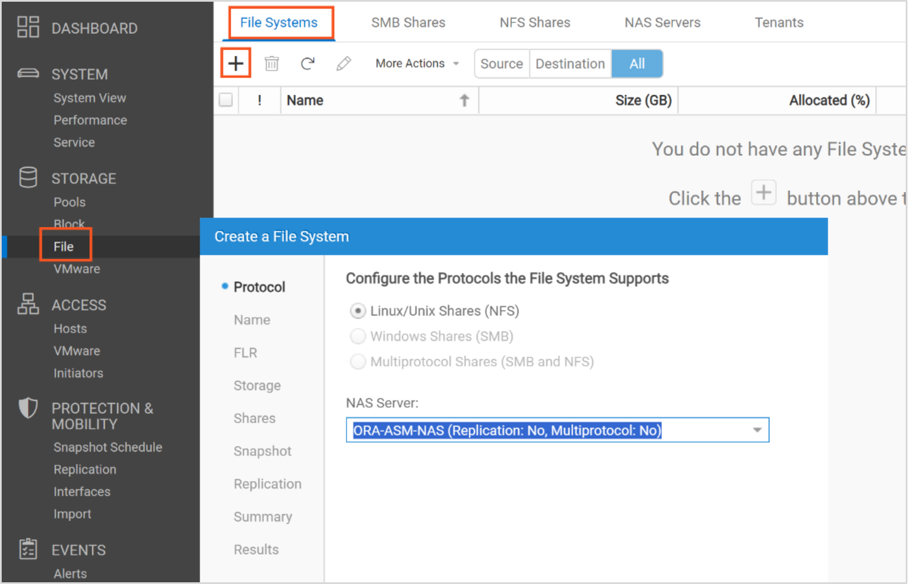908x584 pixels.
Task: Click the plus icon to add a file system
Action: coord(236,63)
